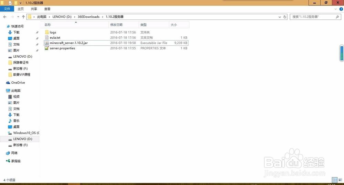Click the back navigation arrow
This screenshot has width=344, height=185.
pos(5,16)
